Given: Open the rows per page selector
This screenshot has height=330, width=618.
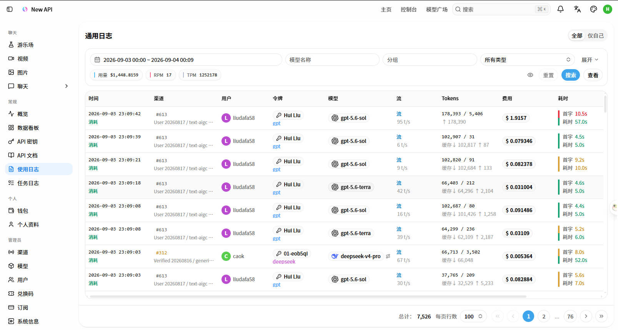Looking at the screenshot, I should click(x=473, y=317).
